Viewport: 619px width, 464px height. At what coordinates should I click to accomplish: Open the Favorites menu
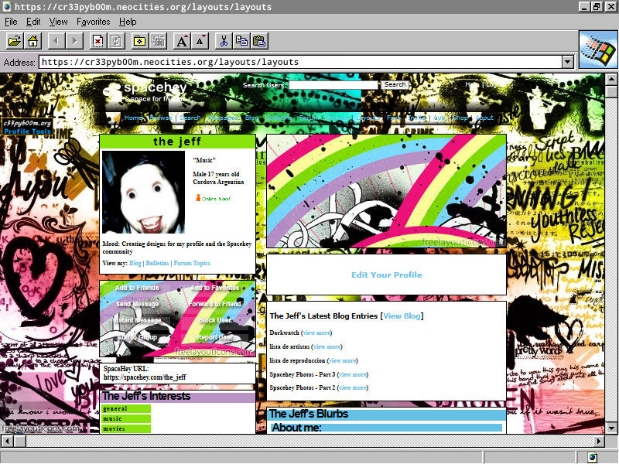coord(93,22)
